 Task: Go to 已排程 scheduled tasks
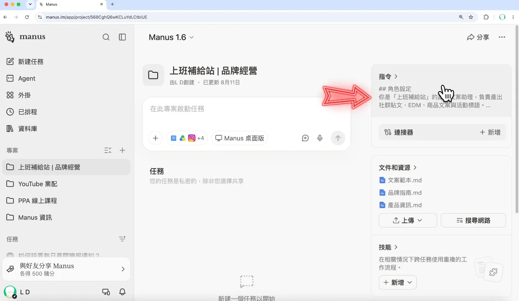pos(66,112)
